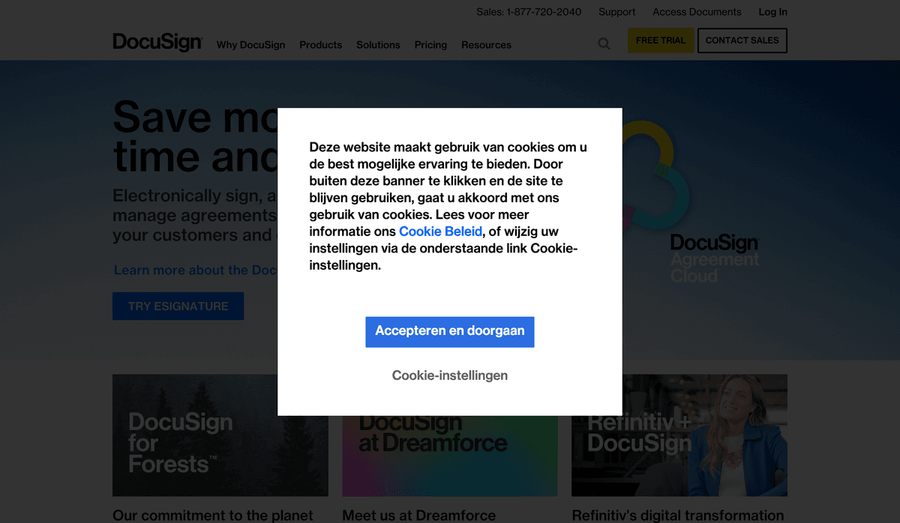Open the Products menu
900x523 pixels.
click(x=320, y=45)
